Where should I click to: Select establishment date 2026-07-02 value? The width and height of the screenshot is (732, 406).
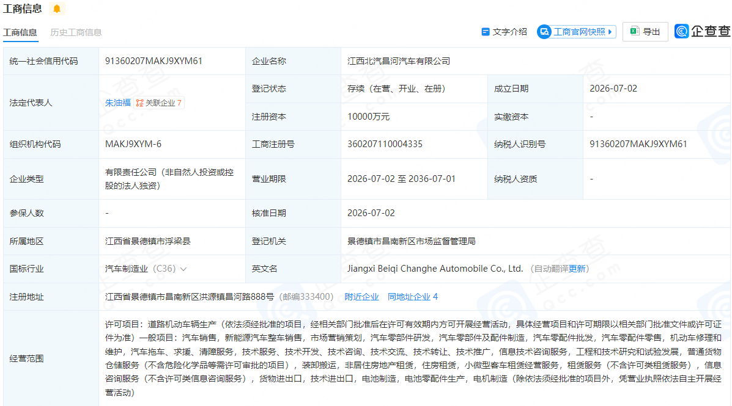pos(613,89)
